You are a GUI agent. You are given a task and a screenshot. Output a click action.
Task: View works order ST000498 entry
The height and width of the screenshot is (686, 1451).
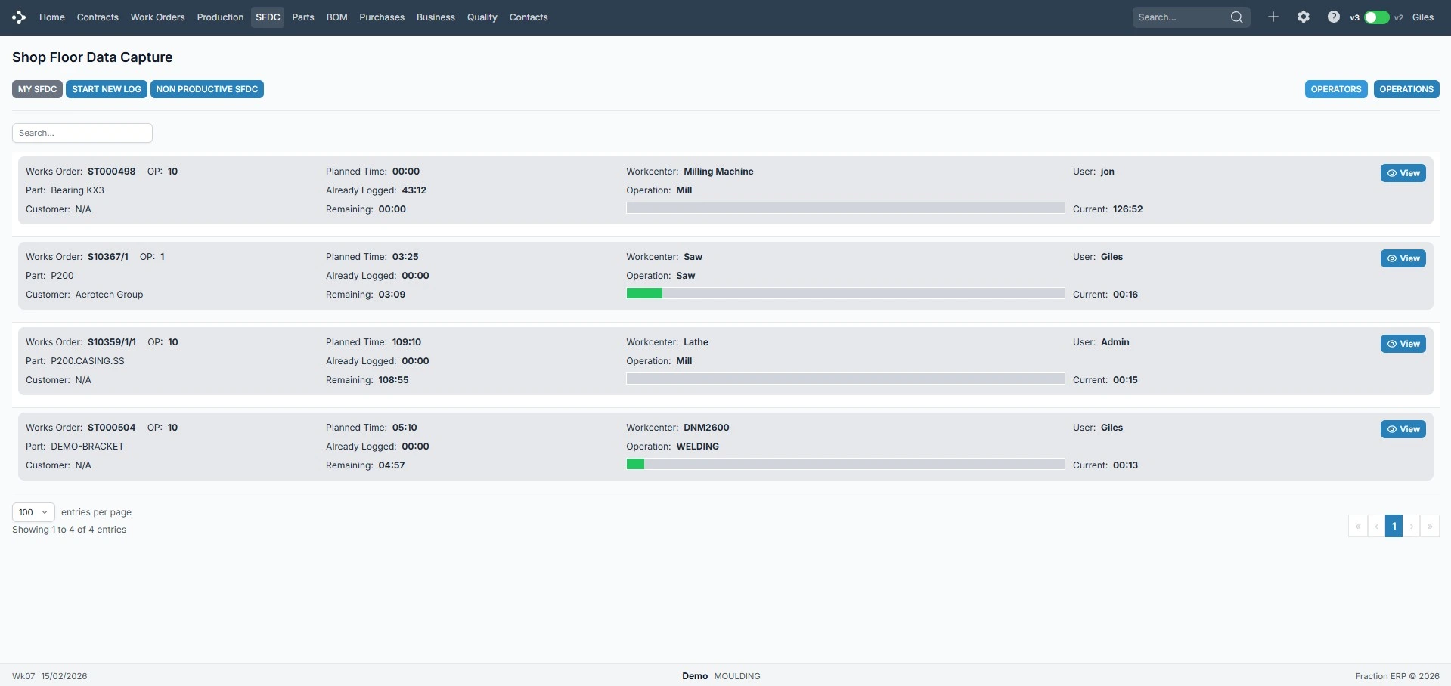(1403, 173)
